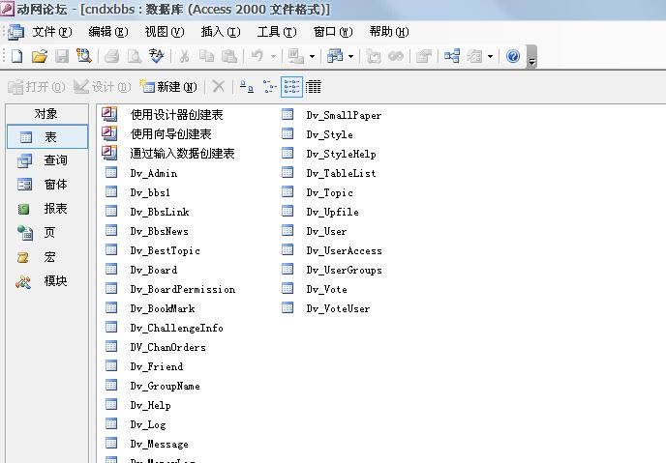Viewport: 666px width, 463px height.
Task: Open the 文件(F) menu
Action: (x=52, y=32)
